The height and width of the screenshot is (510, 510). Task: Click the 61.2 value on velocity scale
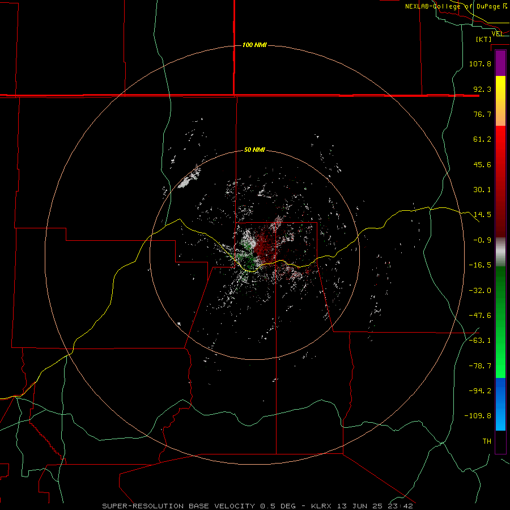coord(482,139)
